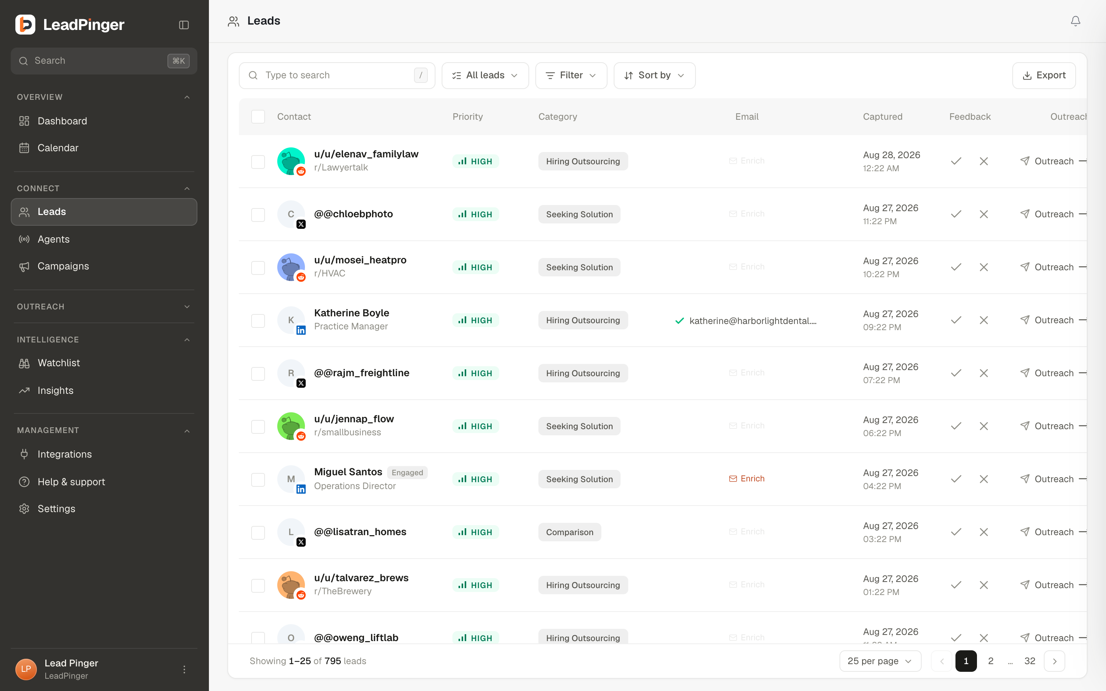The height and width of the screenshot is (691, 1106).
Task: Open the Filter dropdown
Action: point(571,75)
